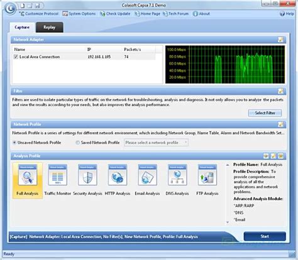Screen dimensions: 298x260
Task: Open the network profile dropdown
Action: point(156,143)
